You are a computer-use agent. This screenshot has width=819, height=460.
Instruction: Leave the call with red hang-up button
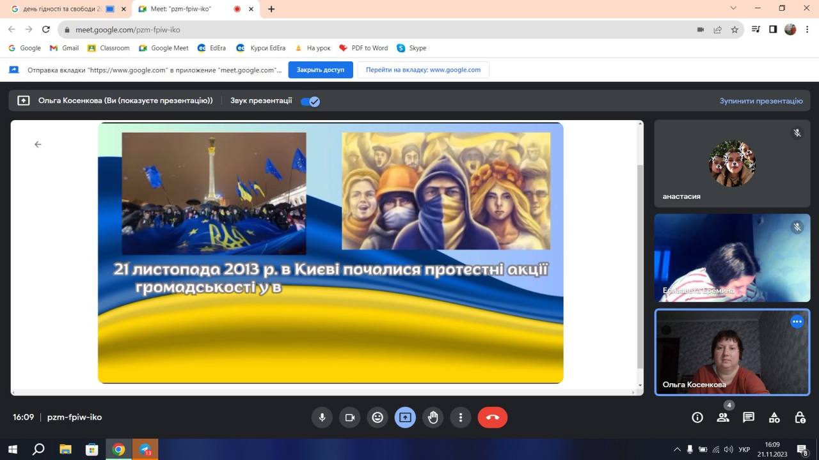[492, 417]
